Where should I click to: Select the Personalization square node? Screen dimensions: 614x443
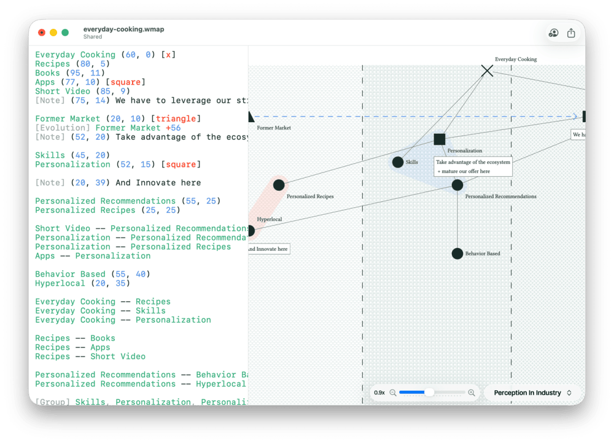coord(440,139)
